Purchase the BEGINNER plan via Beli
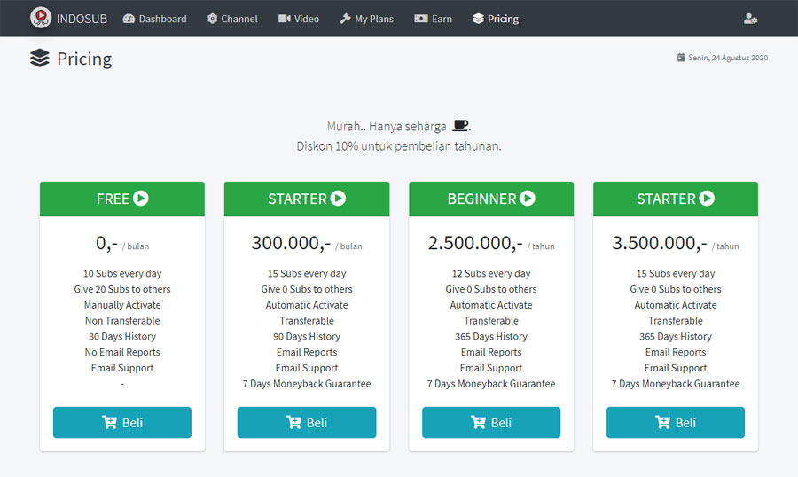 click(491, 423)
